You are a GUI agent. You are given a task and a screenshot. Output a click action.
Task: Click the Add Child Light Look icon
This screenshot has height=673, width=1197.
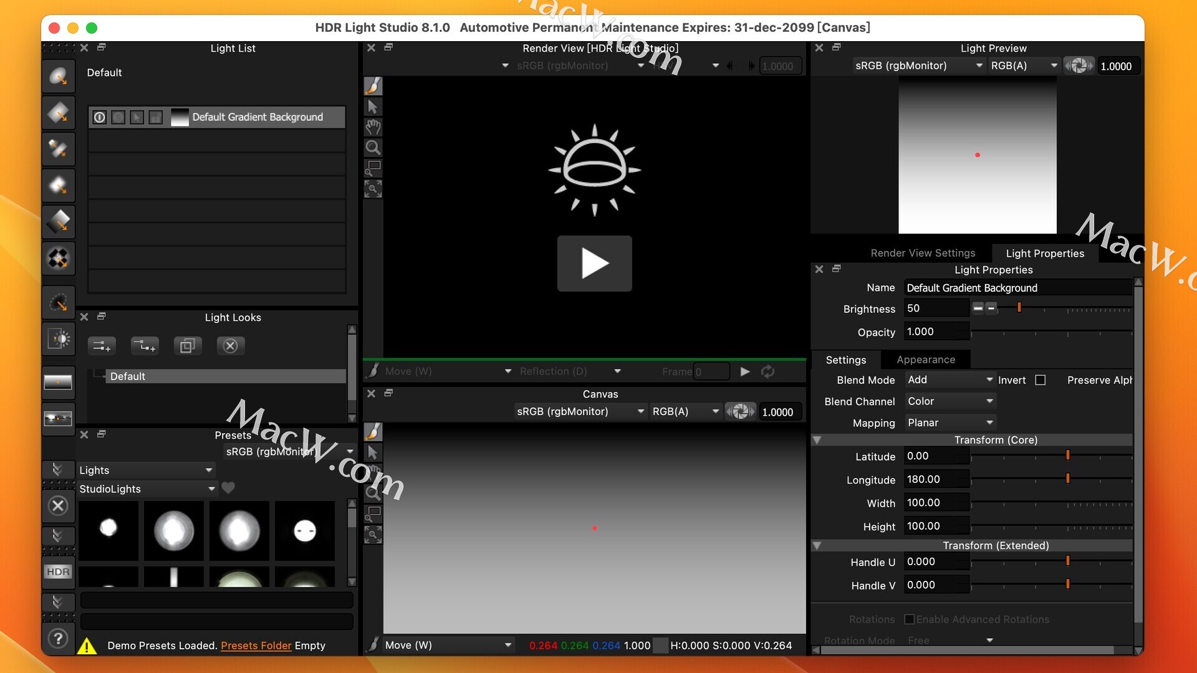coord(145,345)
